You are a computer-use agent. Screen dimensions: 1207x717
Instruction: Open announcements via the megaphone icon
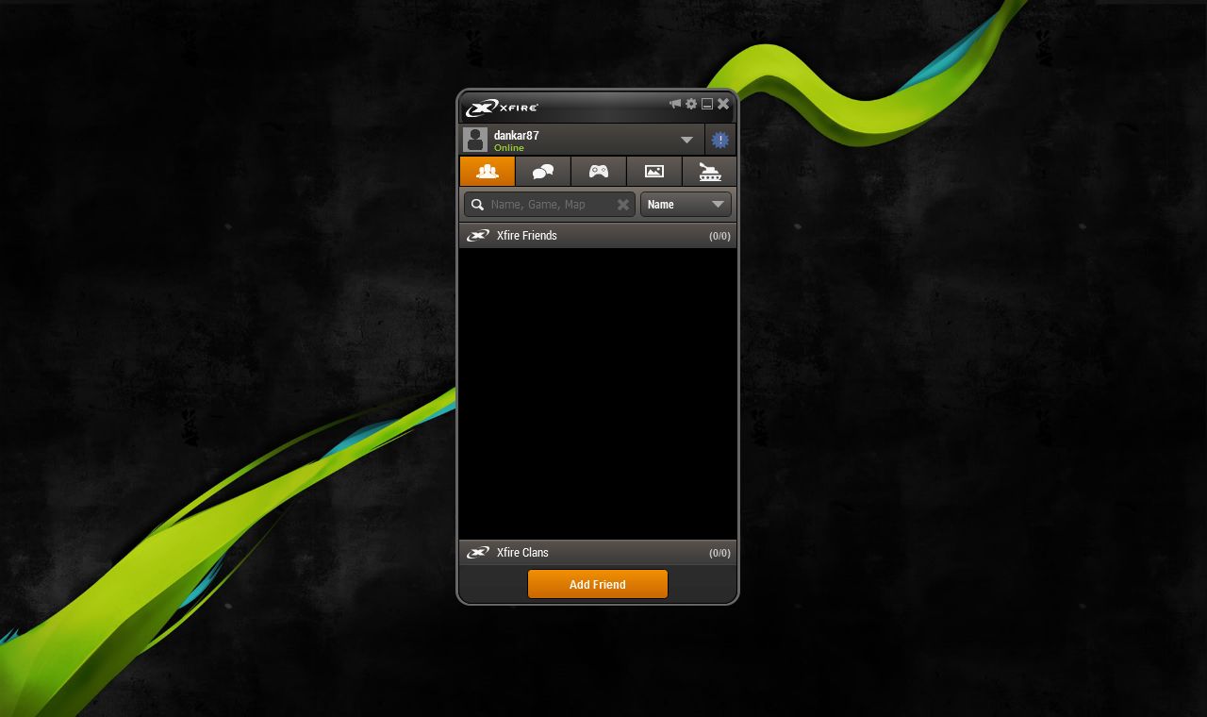pyautogui.click(x=675, y=104)
